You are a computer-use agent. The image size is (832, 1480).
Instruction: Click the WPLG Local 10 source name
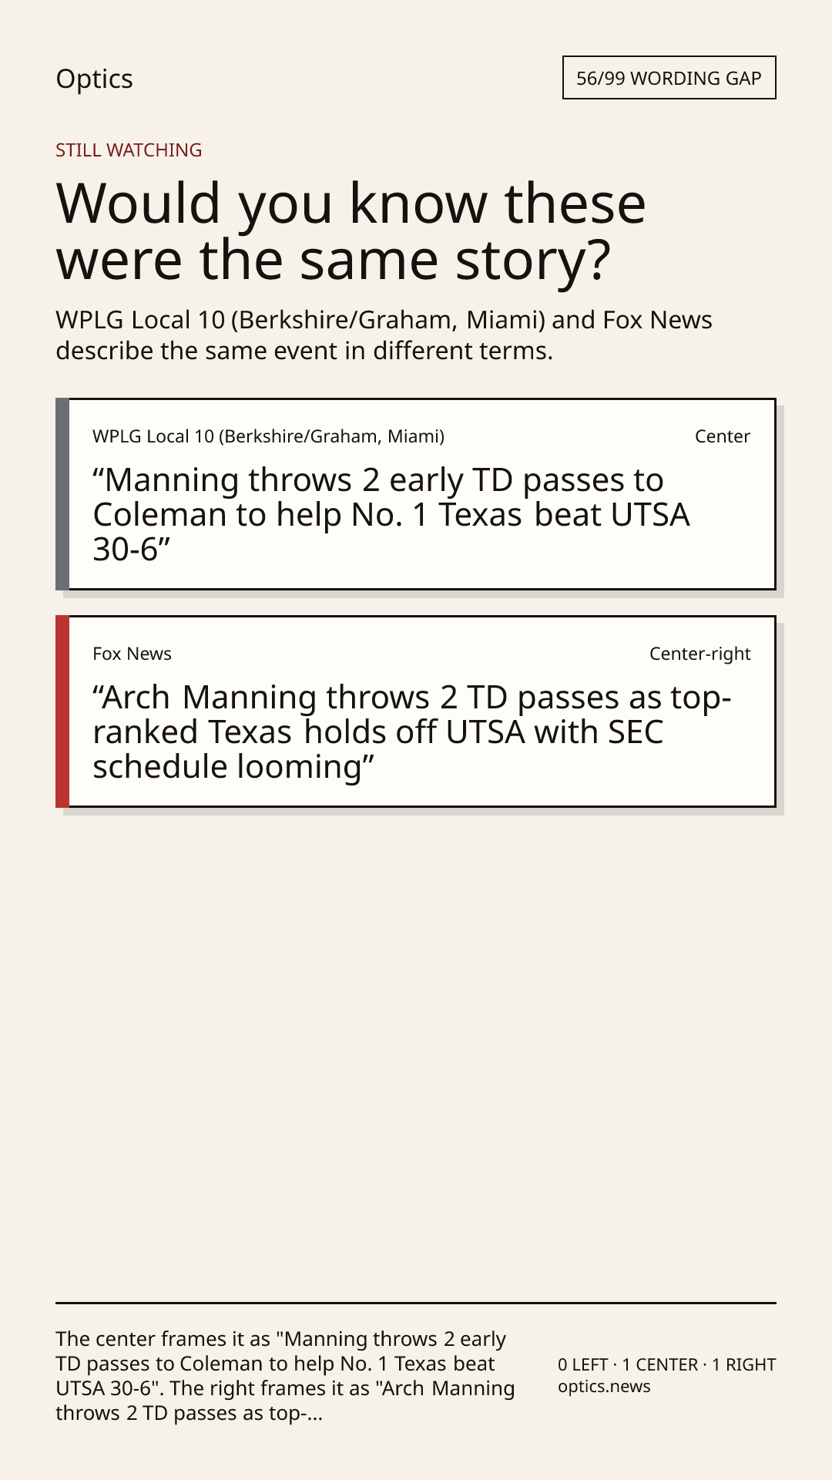(x=268, y=436)
